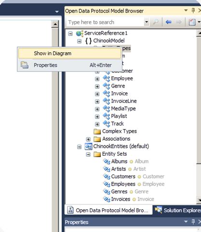This screenshot has height=232, width=201.
Task: Select ChinookEntities (default) in tree
Action: point(121,146)
